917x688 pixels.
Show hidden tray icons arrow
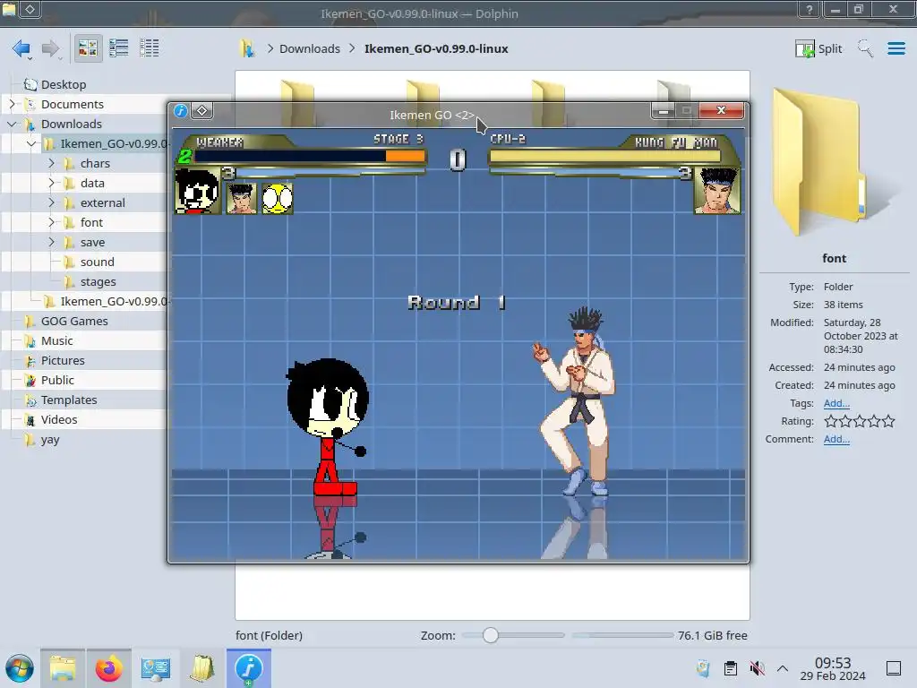pos(783,668)
